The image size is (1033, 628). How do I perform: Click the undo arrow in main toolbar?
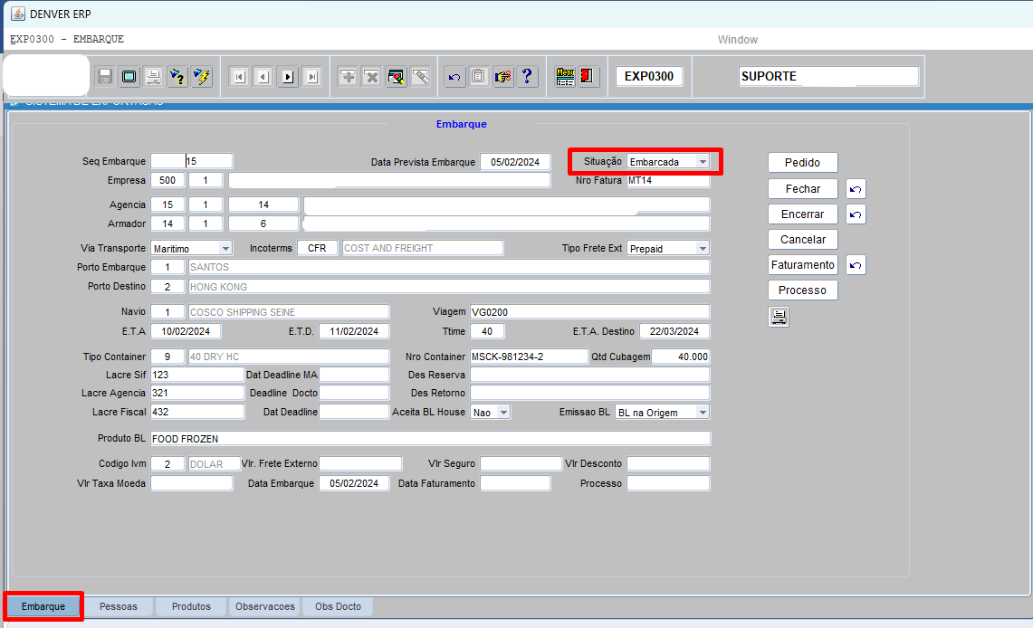pyautogui.click(x=454, y=77)
